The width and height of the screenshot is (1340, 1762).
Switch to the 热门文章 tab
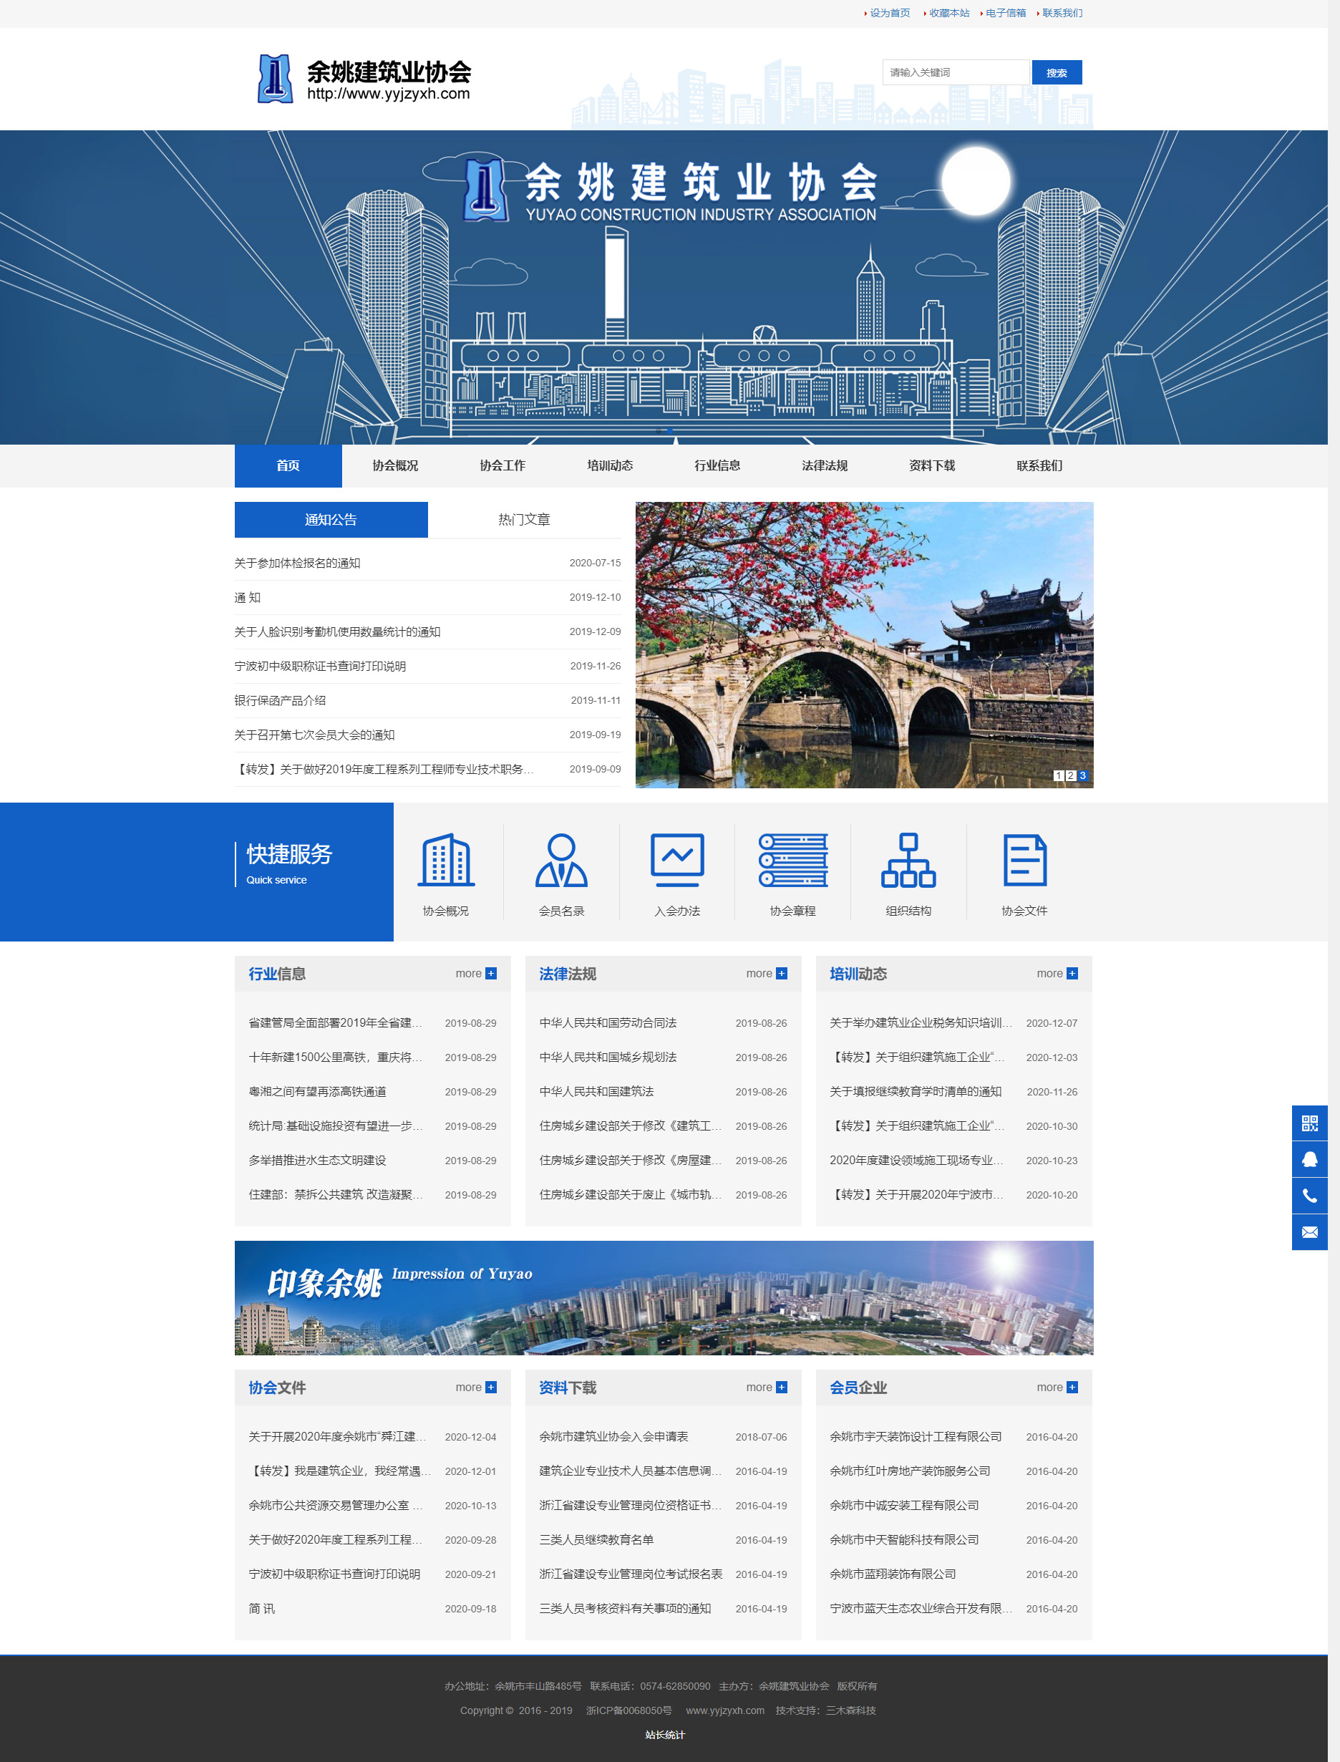(524, 519)
